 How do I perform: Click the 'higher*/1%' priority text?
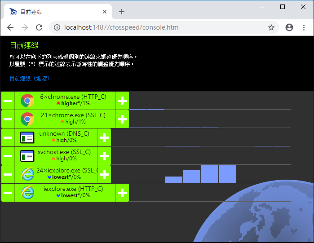click(x=73, y=103)
